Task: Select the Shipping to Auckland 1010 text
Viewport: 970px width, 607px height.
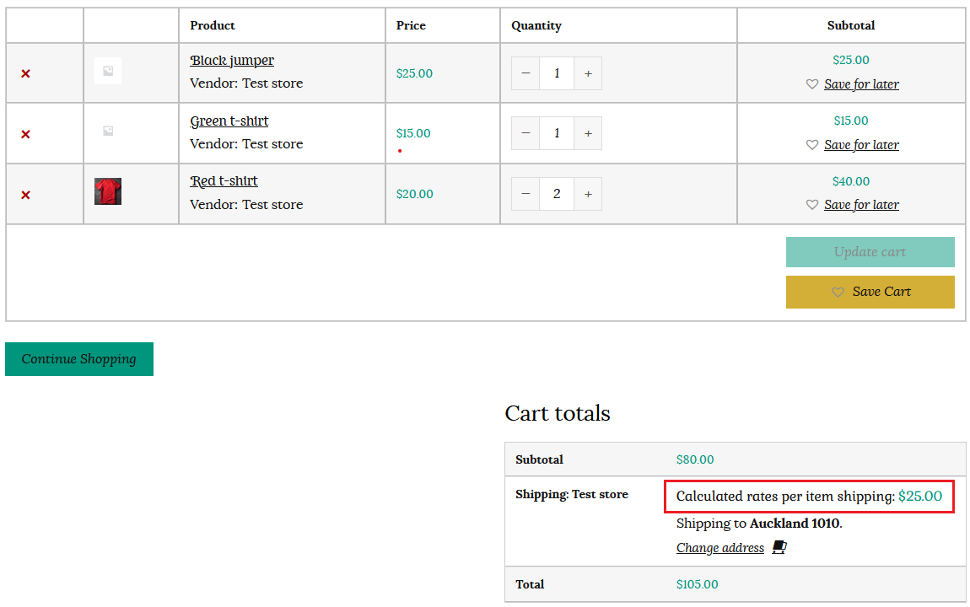Action: (759, 524)
